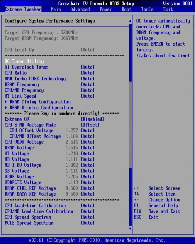The width and height of the screenshot is (195, 244).
Task: Click the Configure System Performance Settings heading
Action: 50,21
